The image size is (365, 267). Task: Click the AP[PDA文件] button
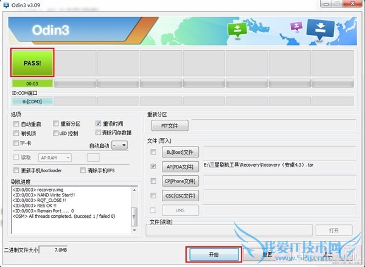click(x=180, y=167)
